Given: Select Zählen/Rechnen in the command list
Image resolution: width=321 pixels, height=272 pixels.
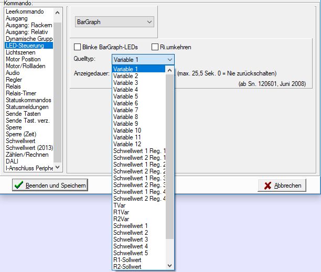Looking at the screenshot, I should click(26, 155).
